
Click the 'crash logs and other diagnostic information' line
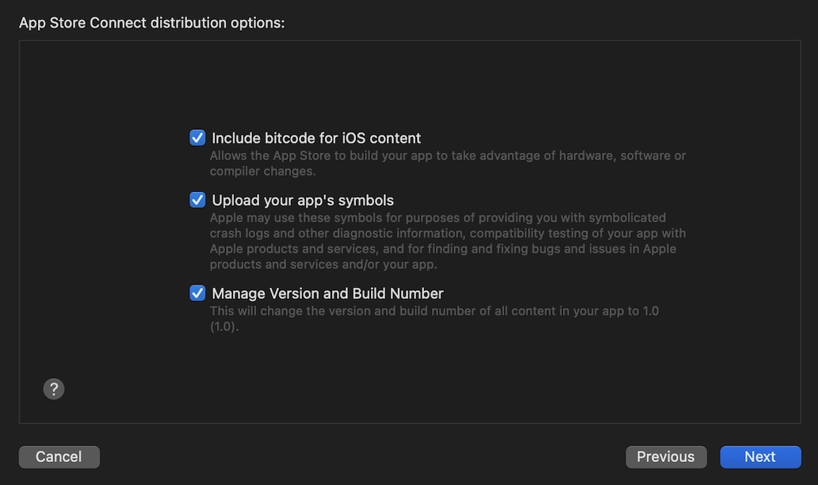coord(448,233)
